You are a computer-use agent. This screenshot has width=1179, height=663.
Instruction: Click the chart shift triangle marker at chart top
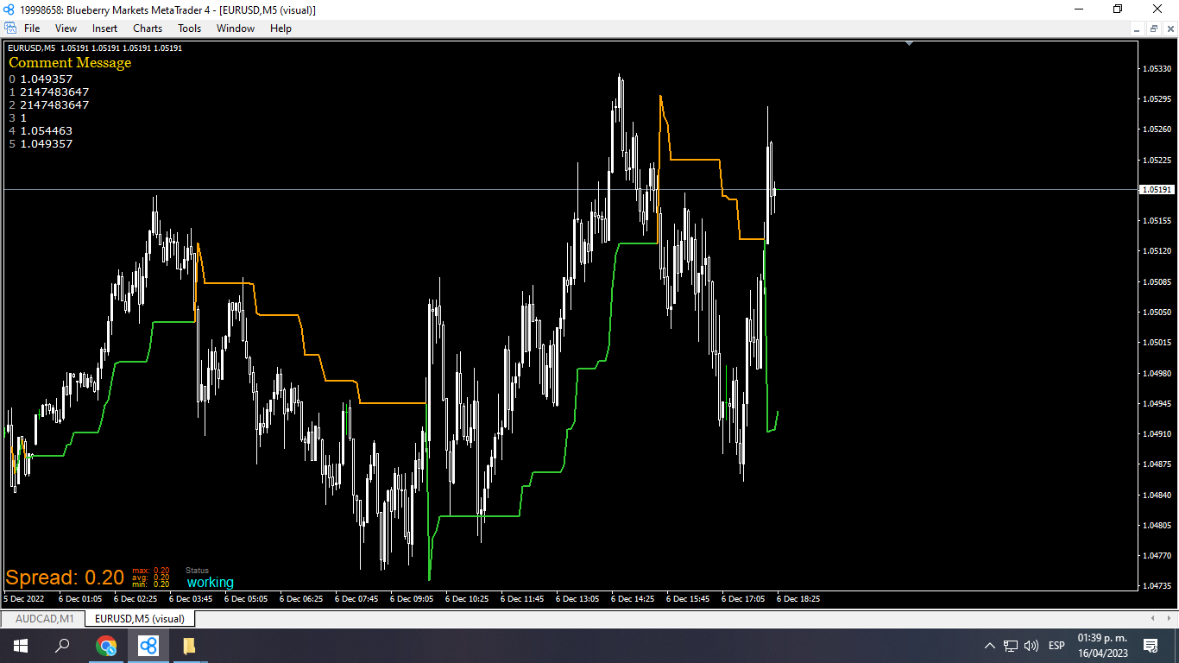point(909,42)
